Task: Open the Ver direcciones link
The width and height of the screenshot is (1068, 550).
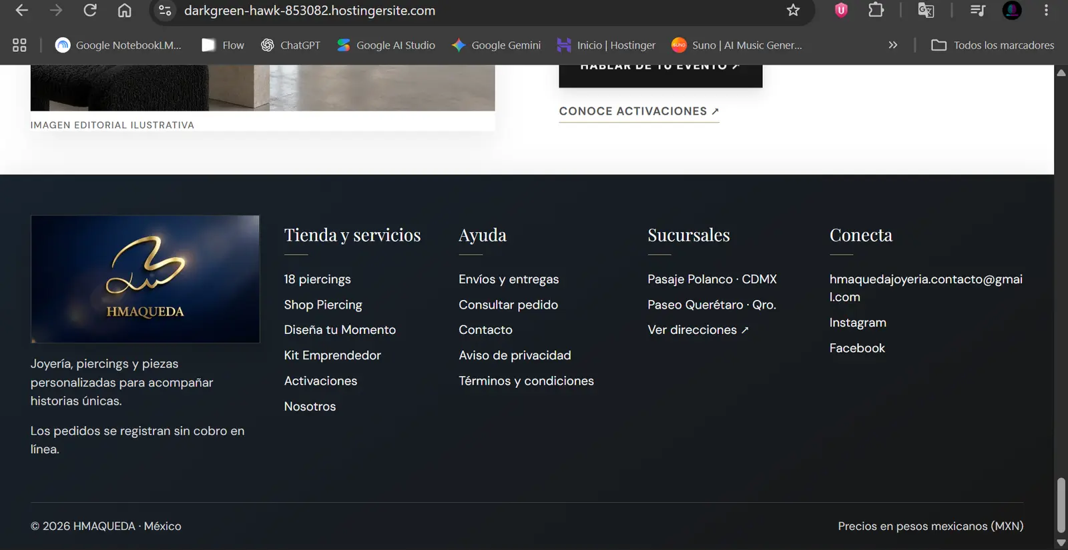Action: tap(698, 330)
